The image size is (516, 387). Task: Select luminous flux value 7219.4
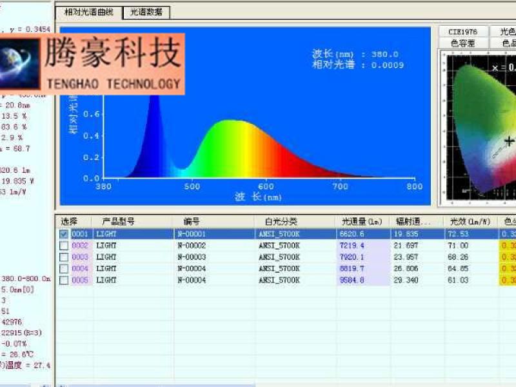(352, 246)
